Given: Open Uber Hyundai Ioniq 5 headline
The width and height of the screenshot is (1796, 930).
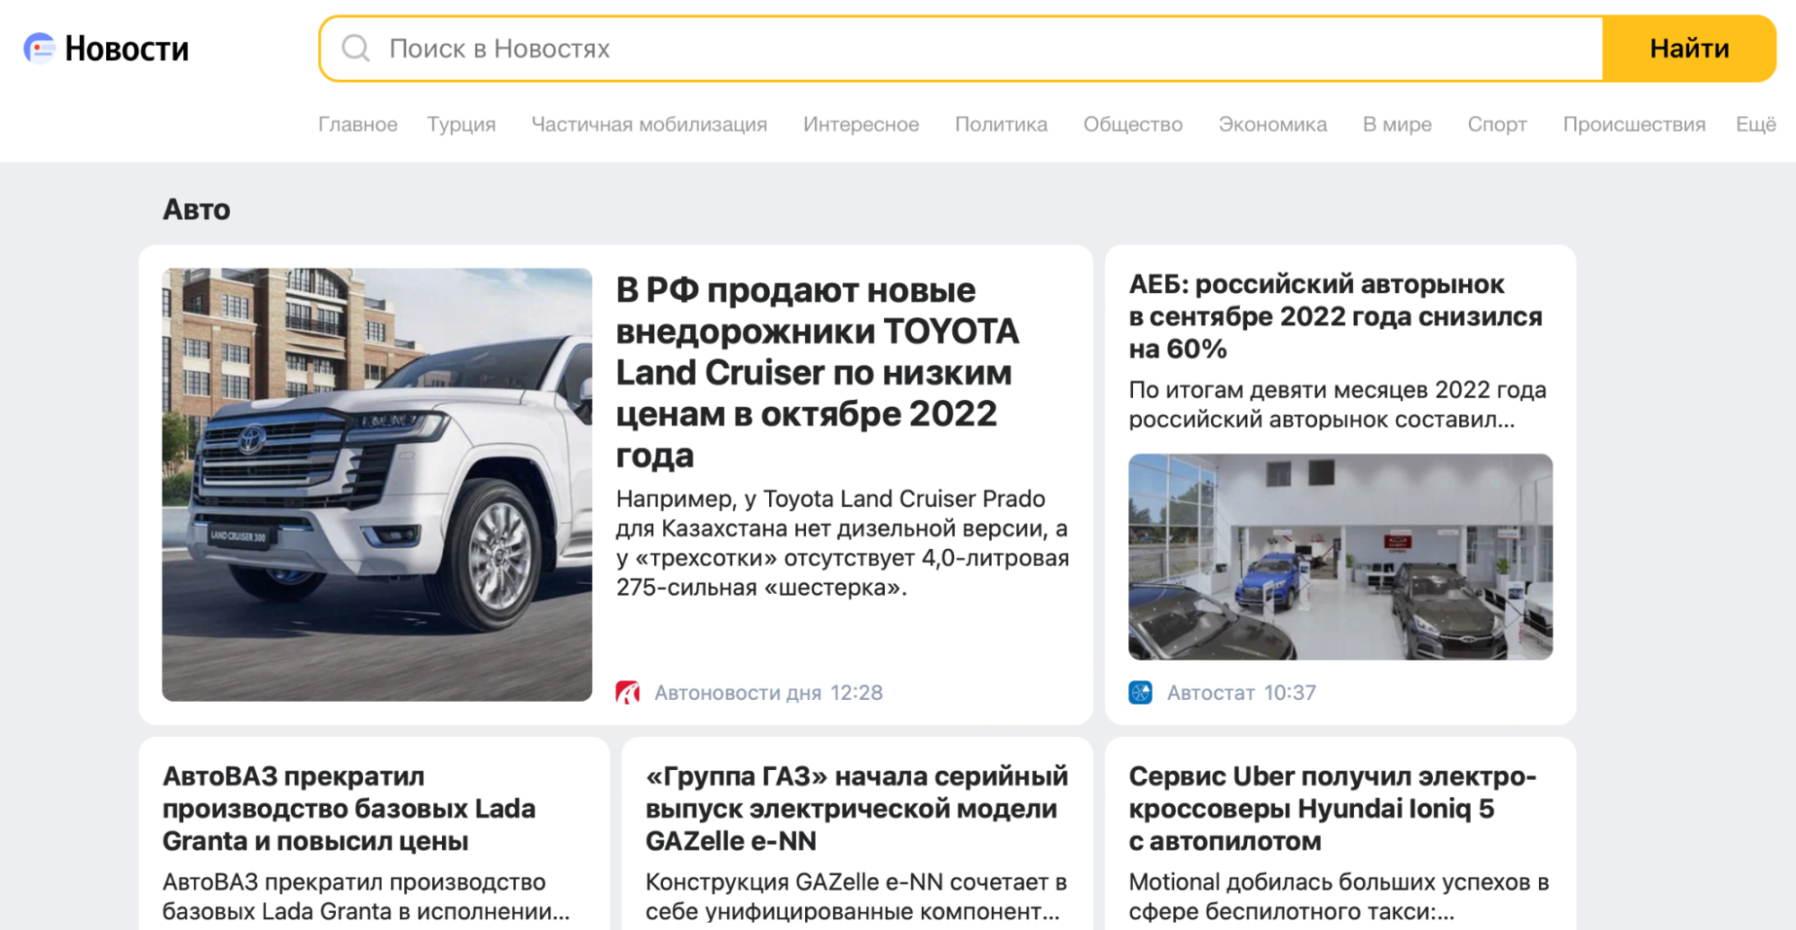Looking at the screenshot, I should [1332, 809].
